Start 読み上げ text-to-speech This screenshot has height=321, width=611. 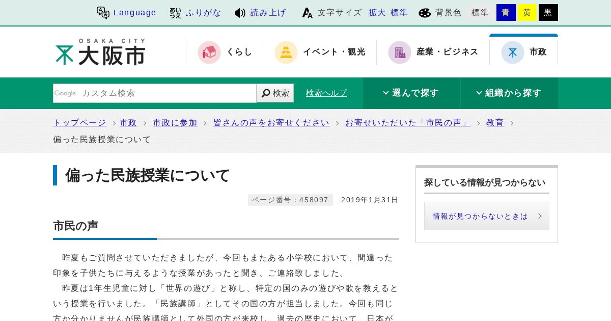tap(268, 13)
